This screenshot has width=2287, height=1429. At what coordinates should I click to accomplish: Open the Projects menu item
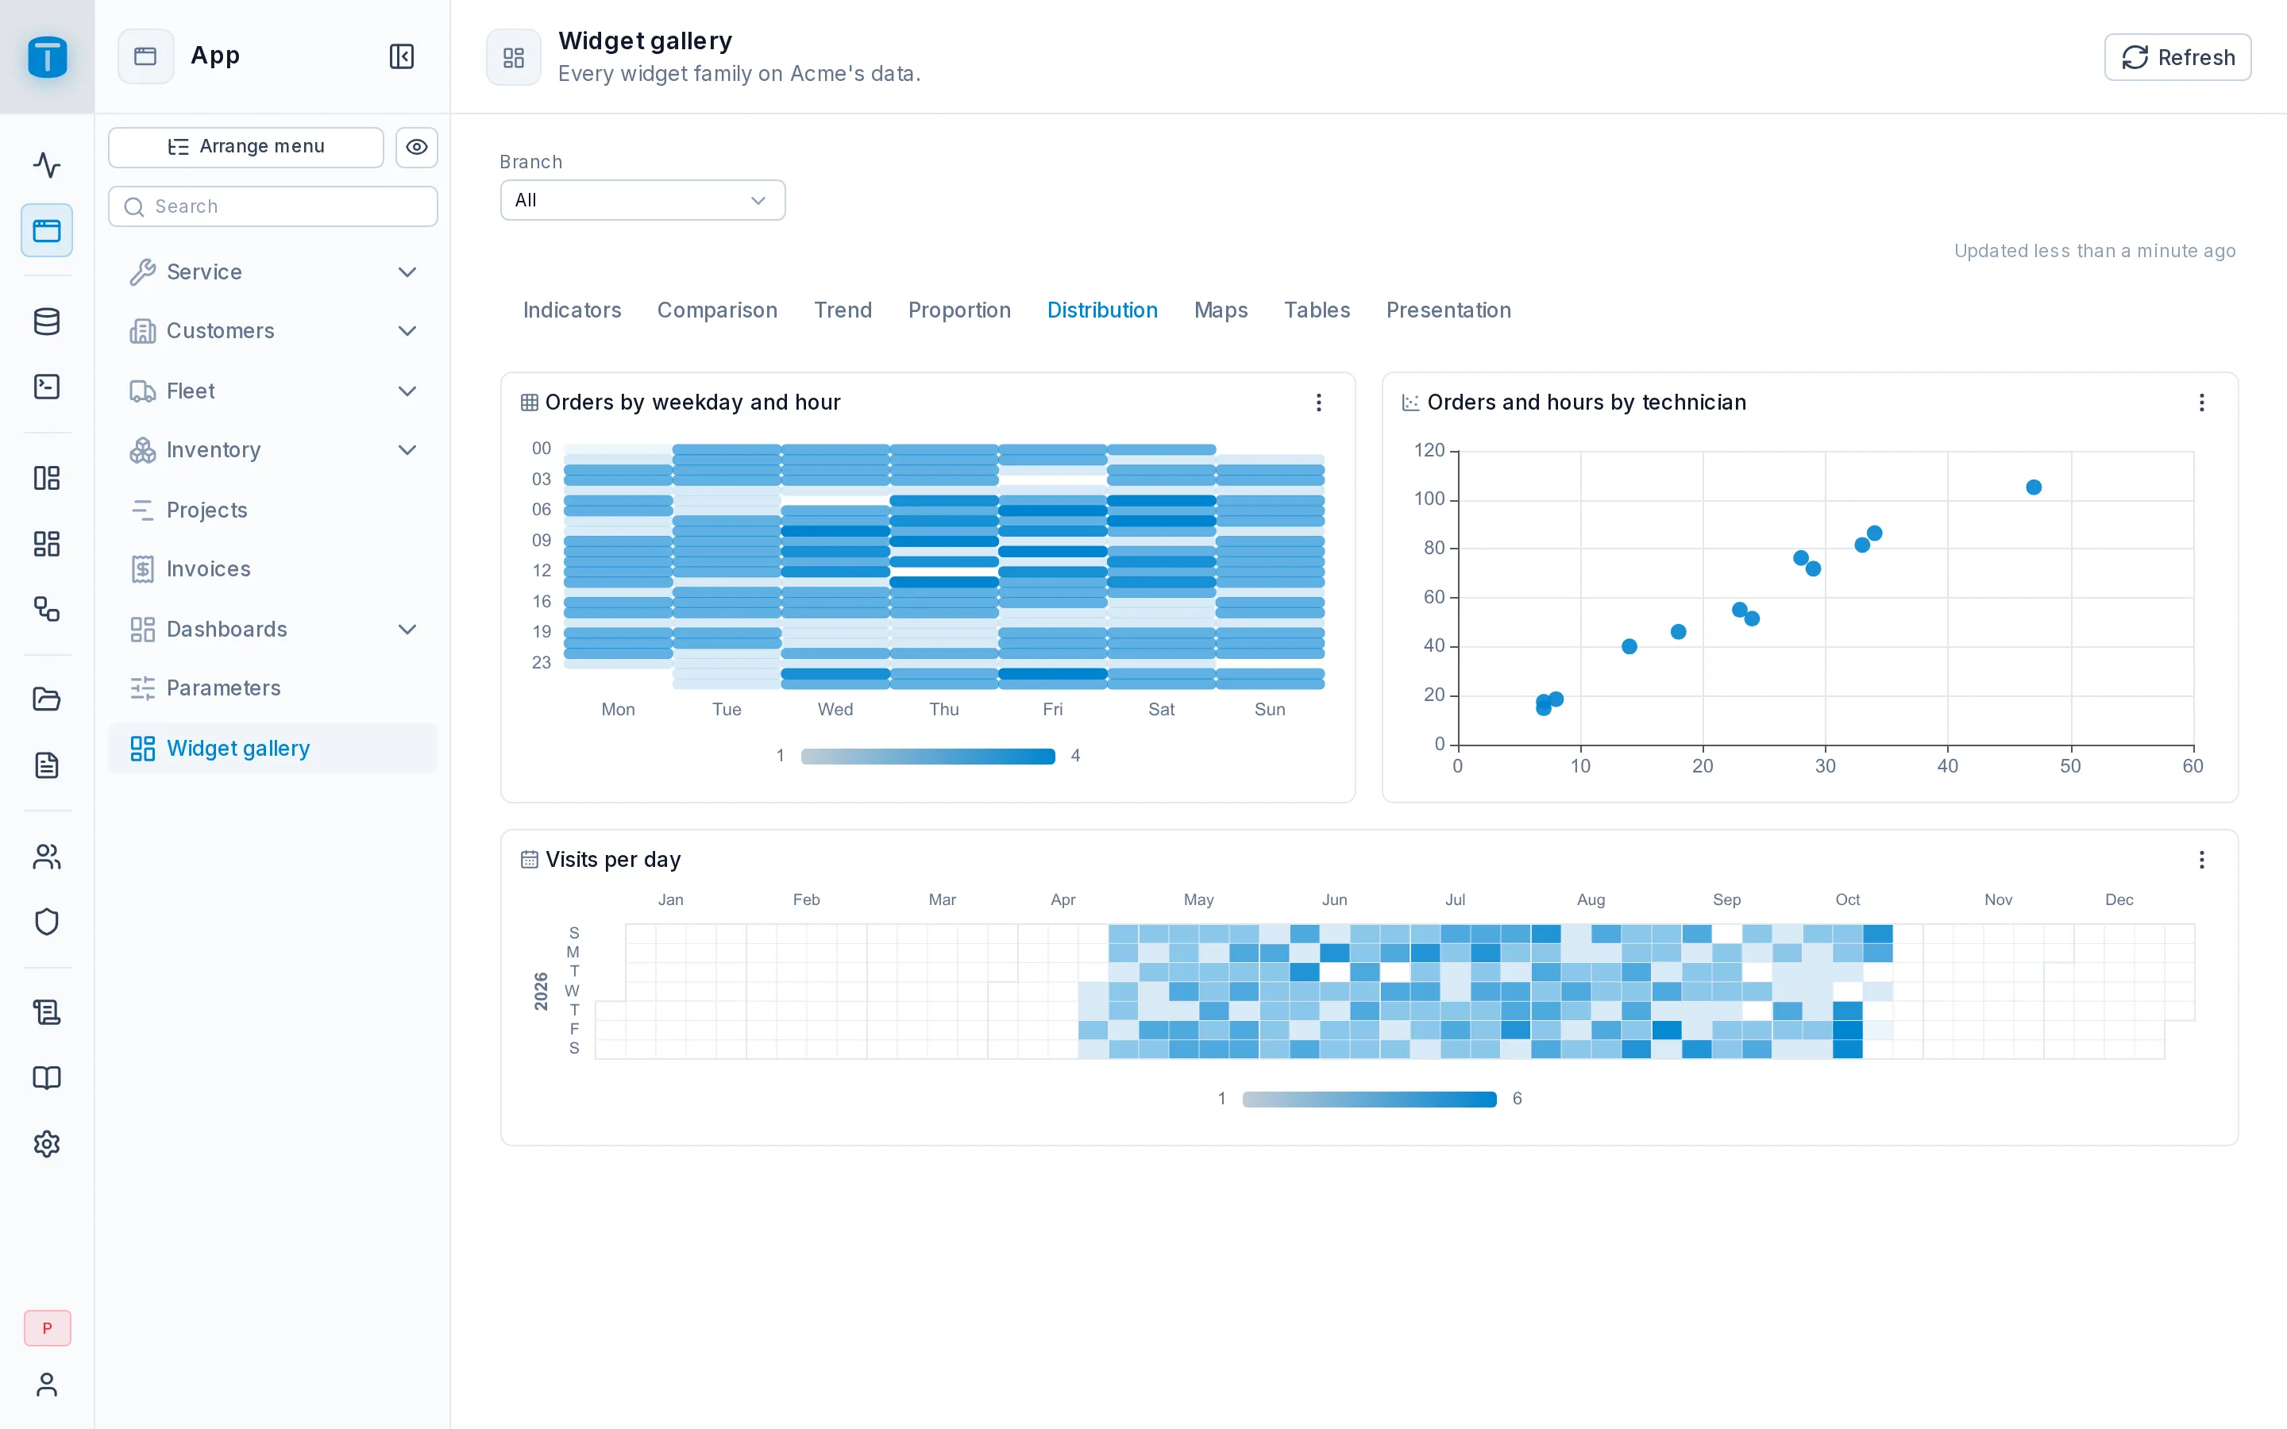coord(273,510)
